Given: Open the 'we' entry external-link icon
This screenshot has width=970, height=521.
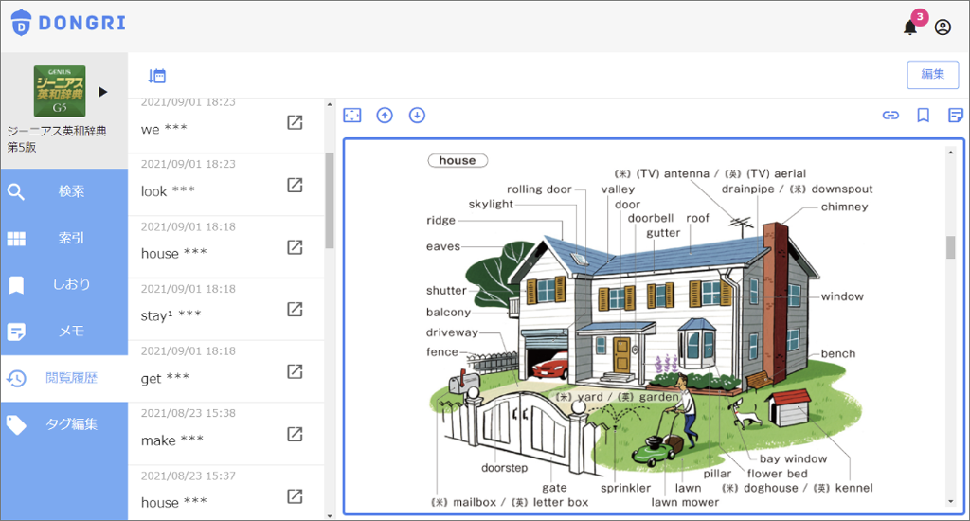Looking at the screenshot, I should tap(296, 122).
